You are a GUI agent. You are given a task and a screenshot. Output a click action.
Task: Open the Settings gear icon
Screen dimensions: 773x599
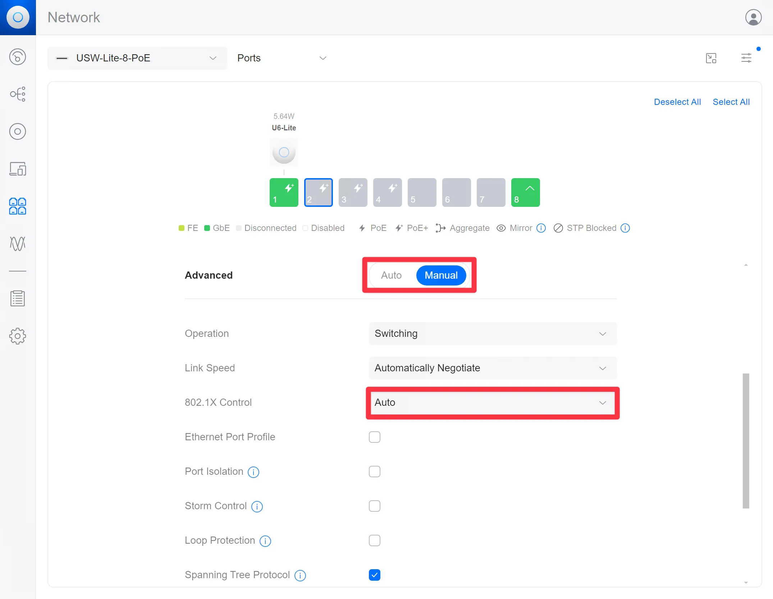click(x=18, y=336)
